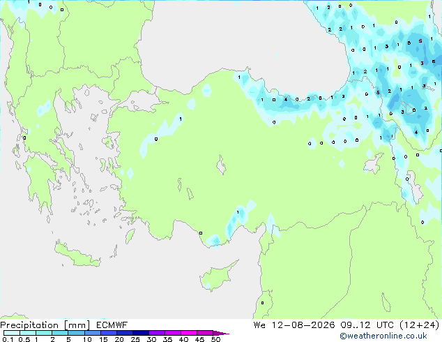
Task: Click the 0.5–1 mm legend color box
Action: [28, 333]
